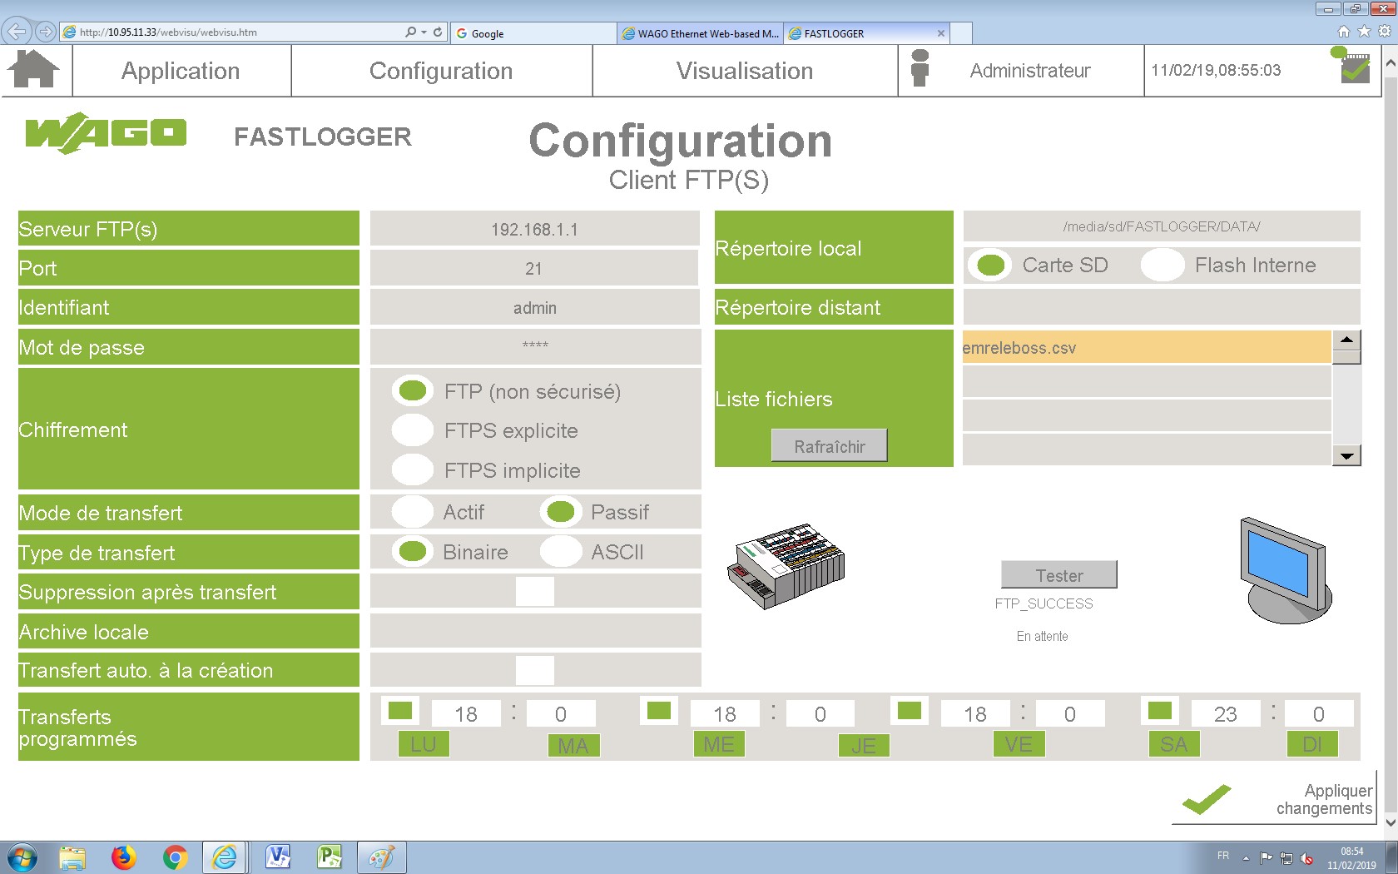
Task: Click the LU day button
Action: [x=424, y=744]
